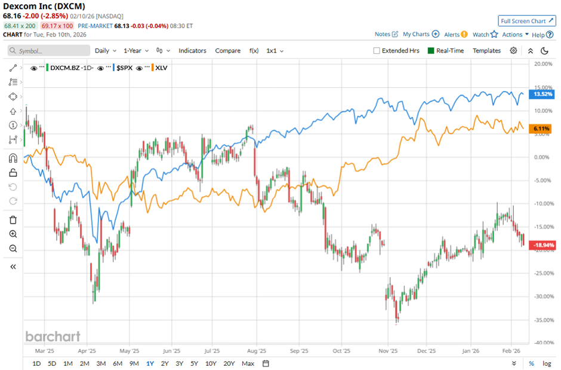Click the unlock drawings padlock icon
561x370 pixels.
(13, 173)
